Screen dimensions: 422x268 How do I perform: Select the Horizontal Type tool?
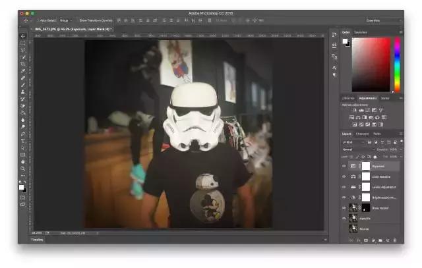[23, 140]
